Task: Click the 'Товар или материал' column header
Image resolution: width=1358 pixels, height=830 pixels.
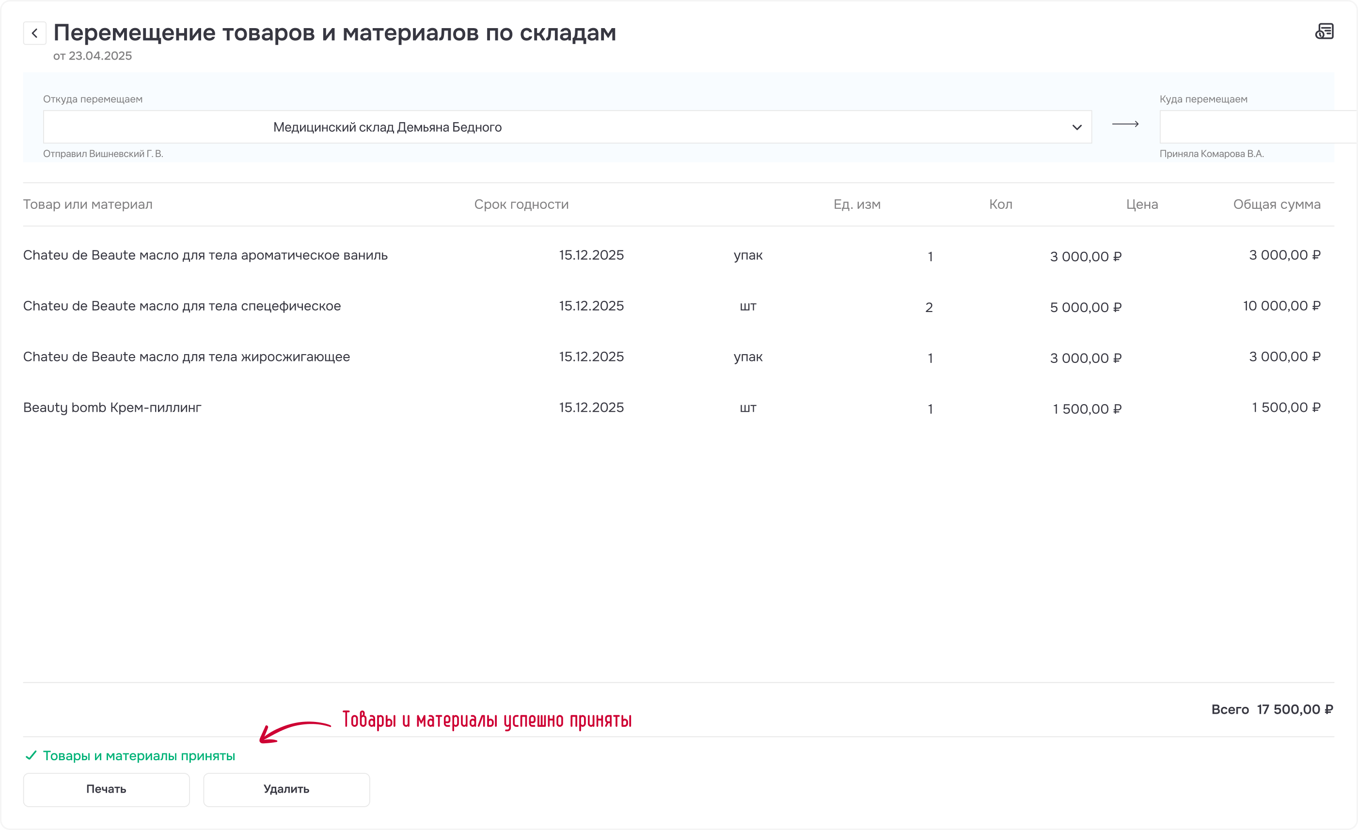Action: (x=88, y=204)
